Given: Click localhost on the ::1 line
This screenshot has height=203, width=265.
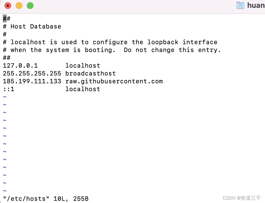Looking at the screenshot, I should pos(83,89).
